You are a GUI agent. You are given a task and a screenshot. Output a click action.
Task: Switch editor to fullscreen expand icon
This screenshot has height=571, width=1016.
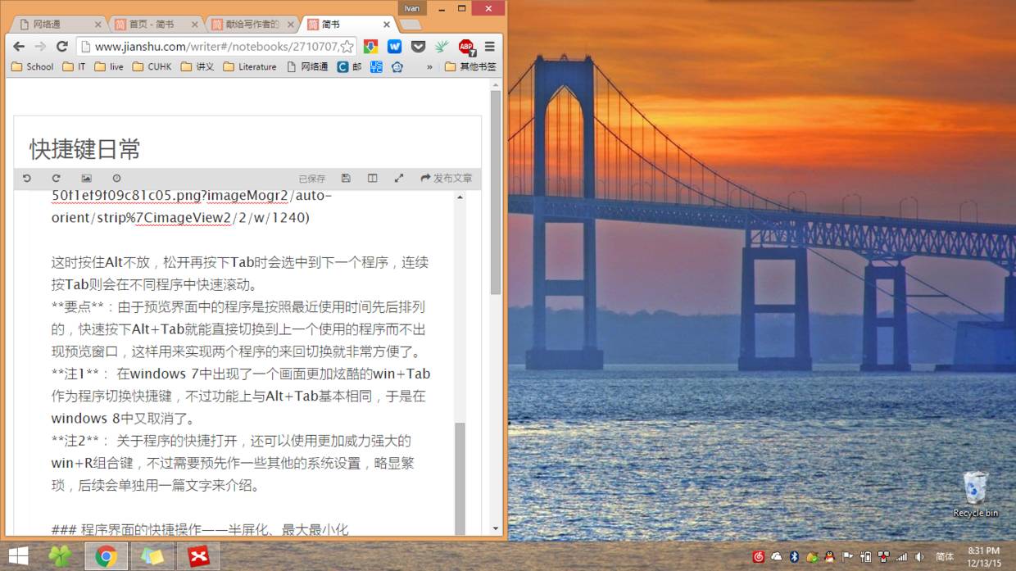pyautogui.click(x=399, y=178)
